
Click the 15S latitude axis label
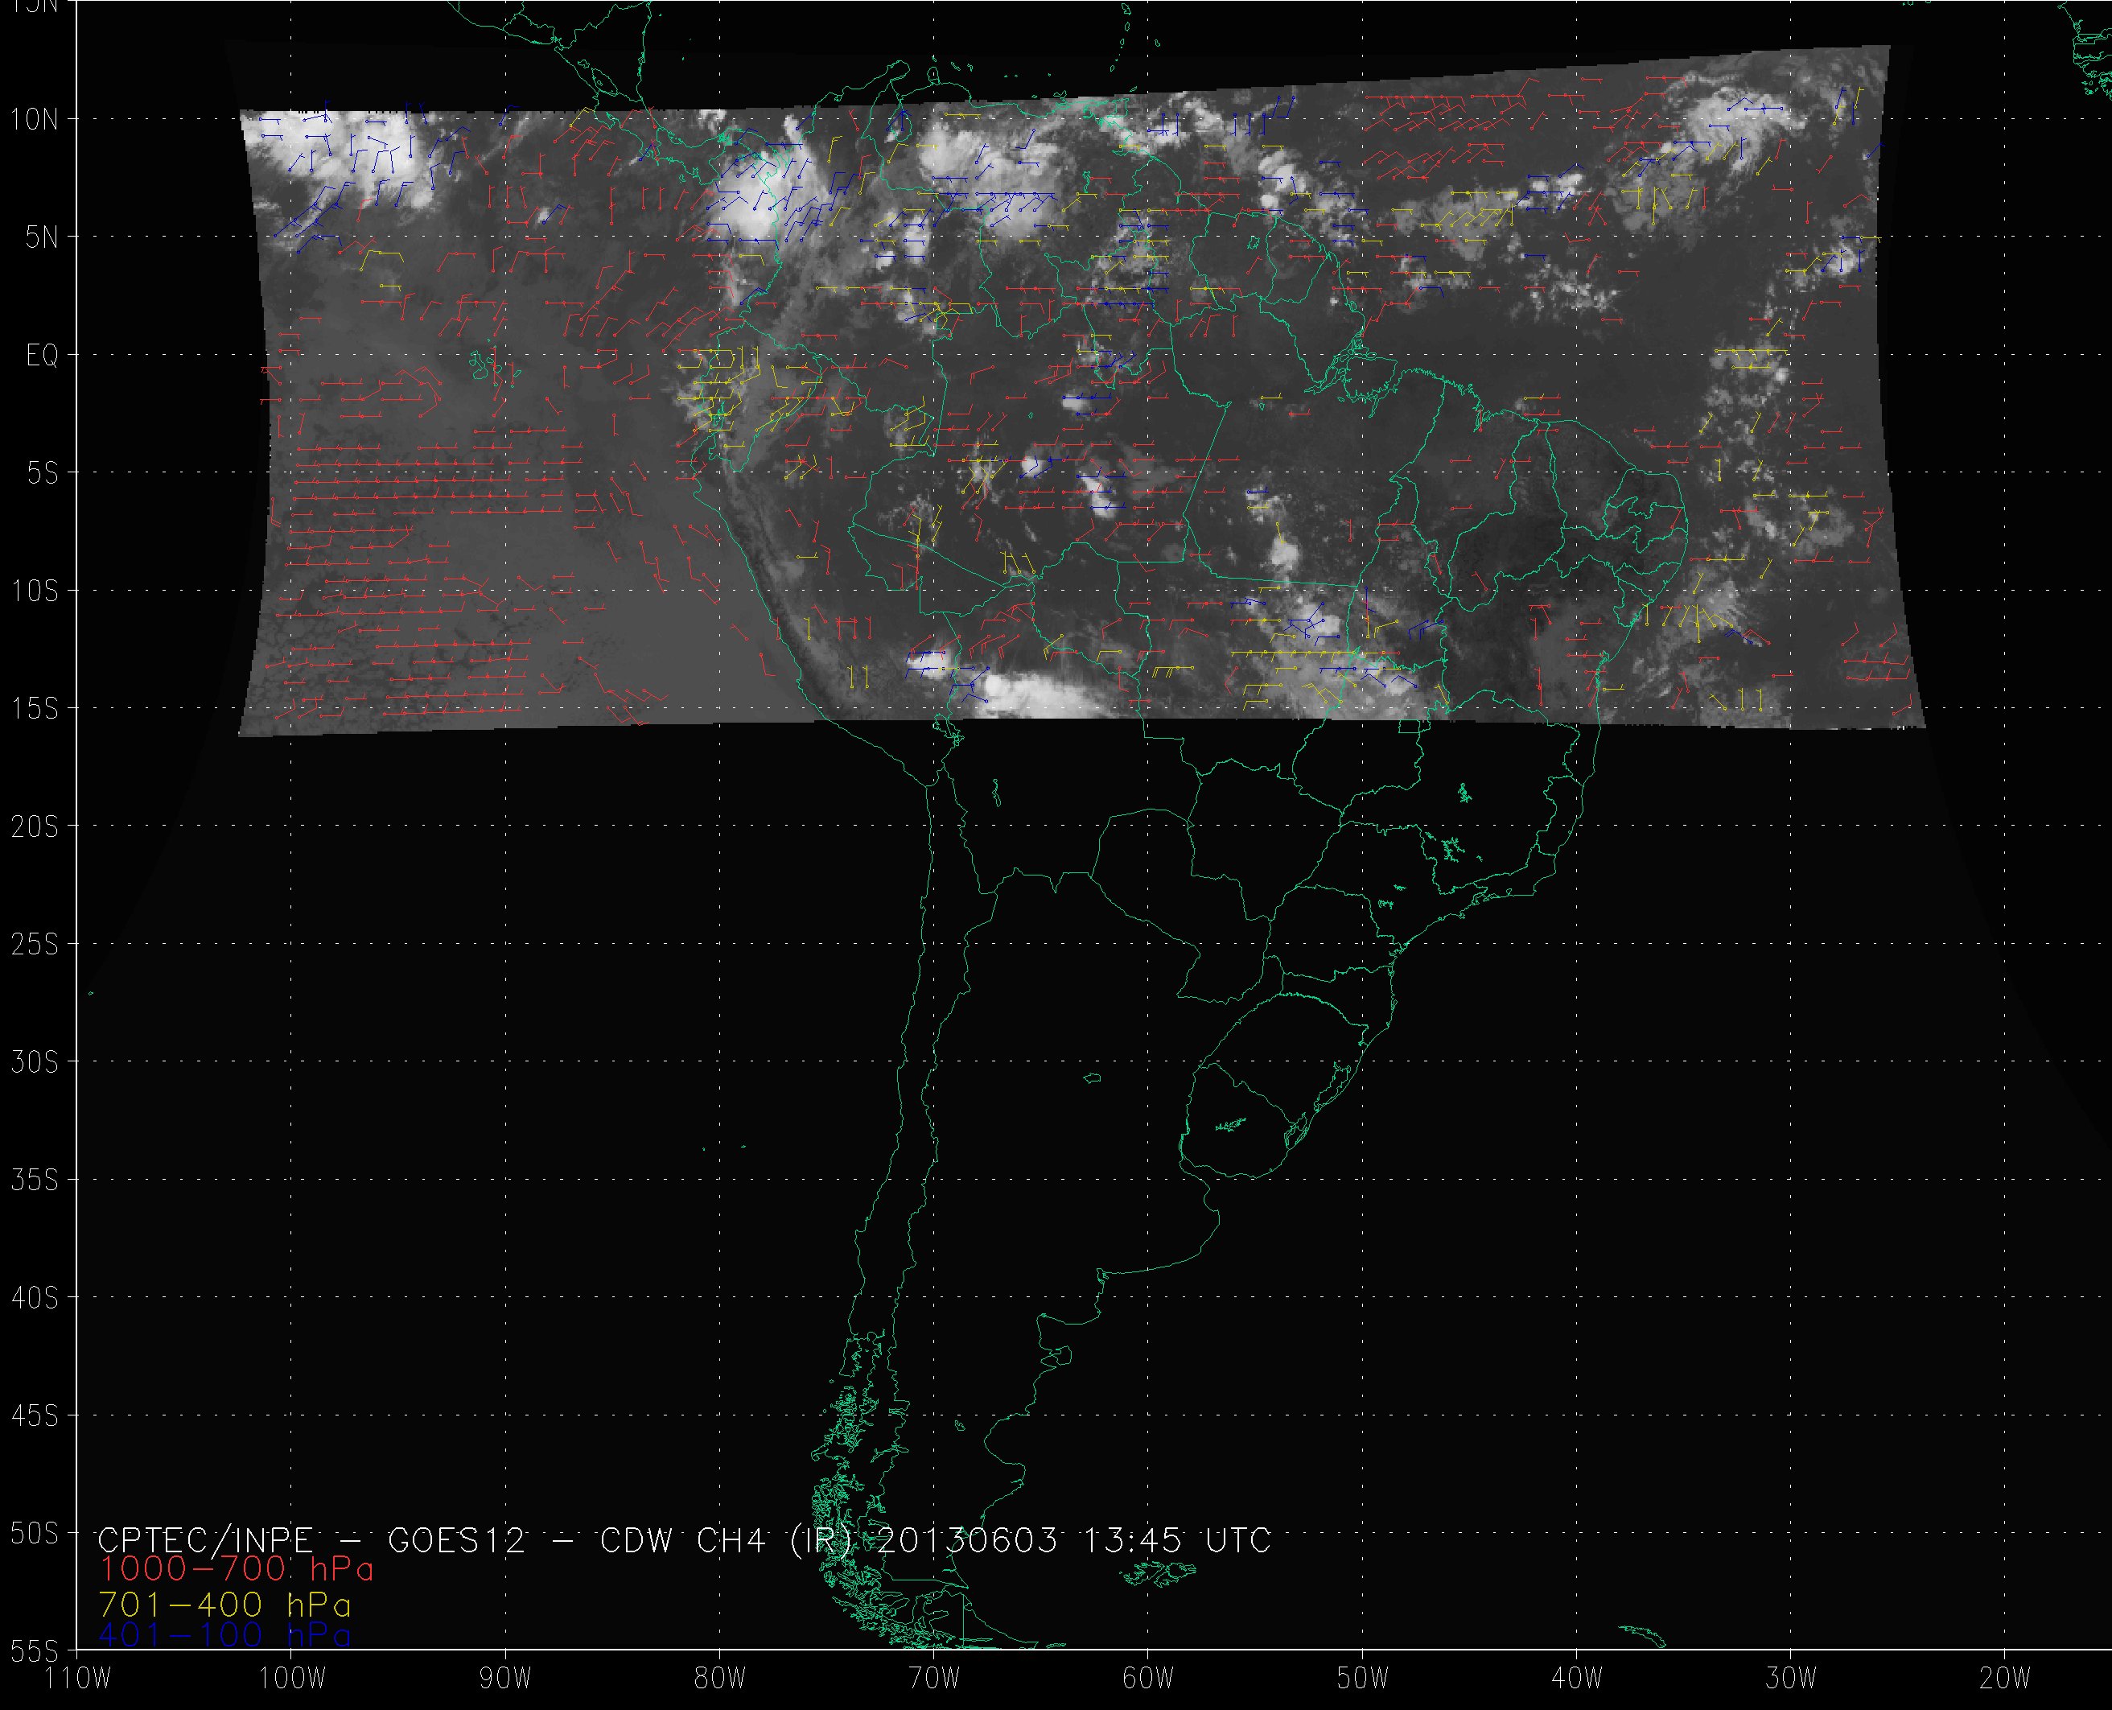(x=35, y=709)
